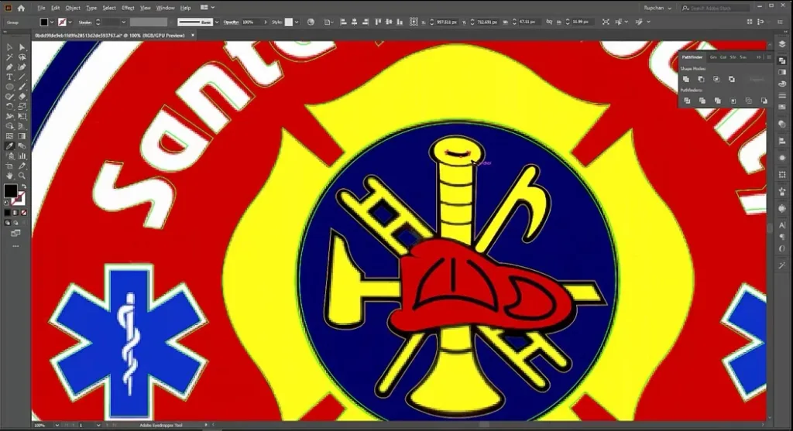
Task: Click the Home icon
Action: click(21, 8)
